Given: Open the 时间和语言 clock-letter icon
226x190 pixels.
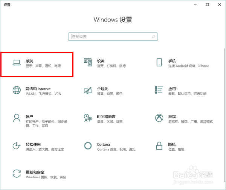Looking at the screenshot, I should (88, 118).
